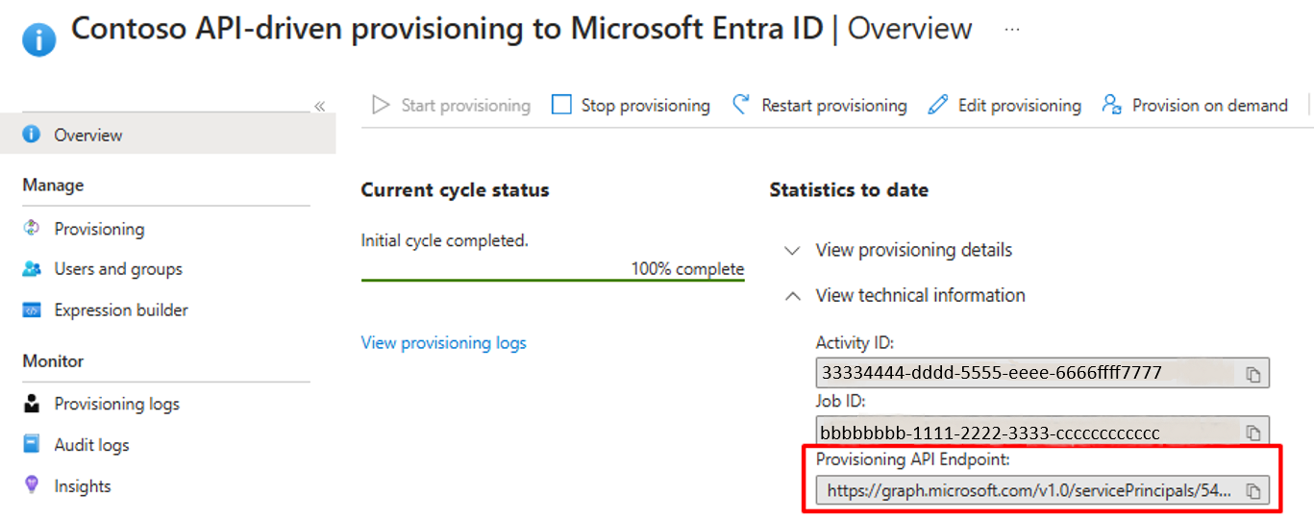Go to Provisioning logs in sidebar
Screen dimensions: 1314x520
pos(116,404)
